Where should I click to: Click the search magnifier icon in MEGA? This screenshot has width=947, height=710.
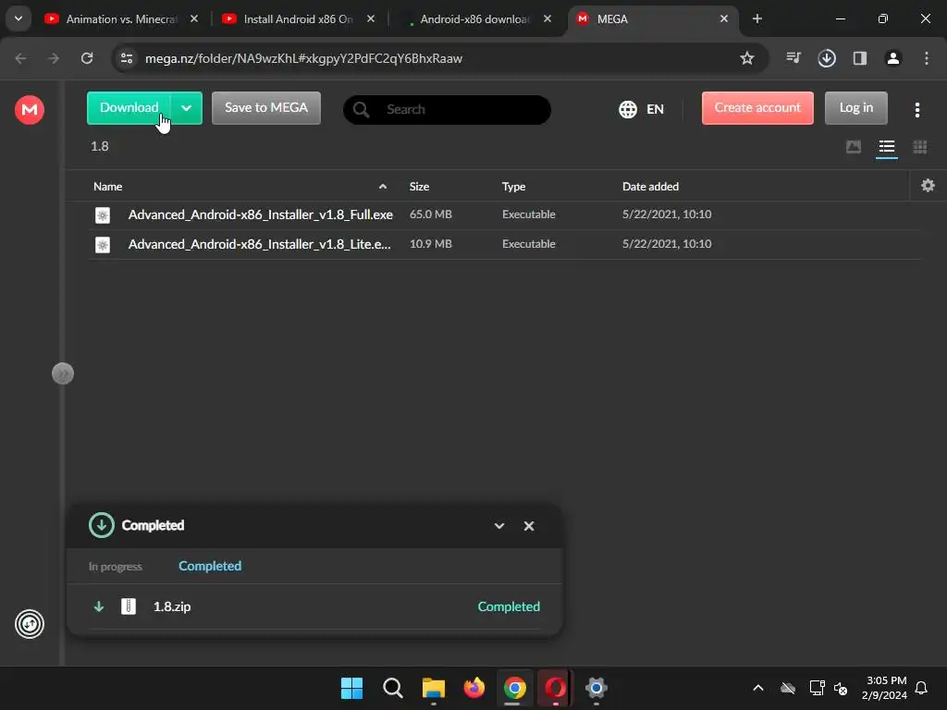coord(362,109)
